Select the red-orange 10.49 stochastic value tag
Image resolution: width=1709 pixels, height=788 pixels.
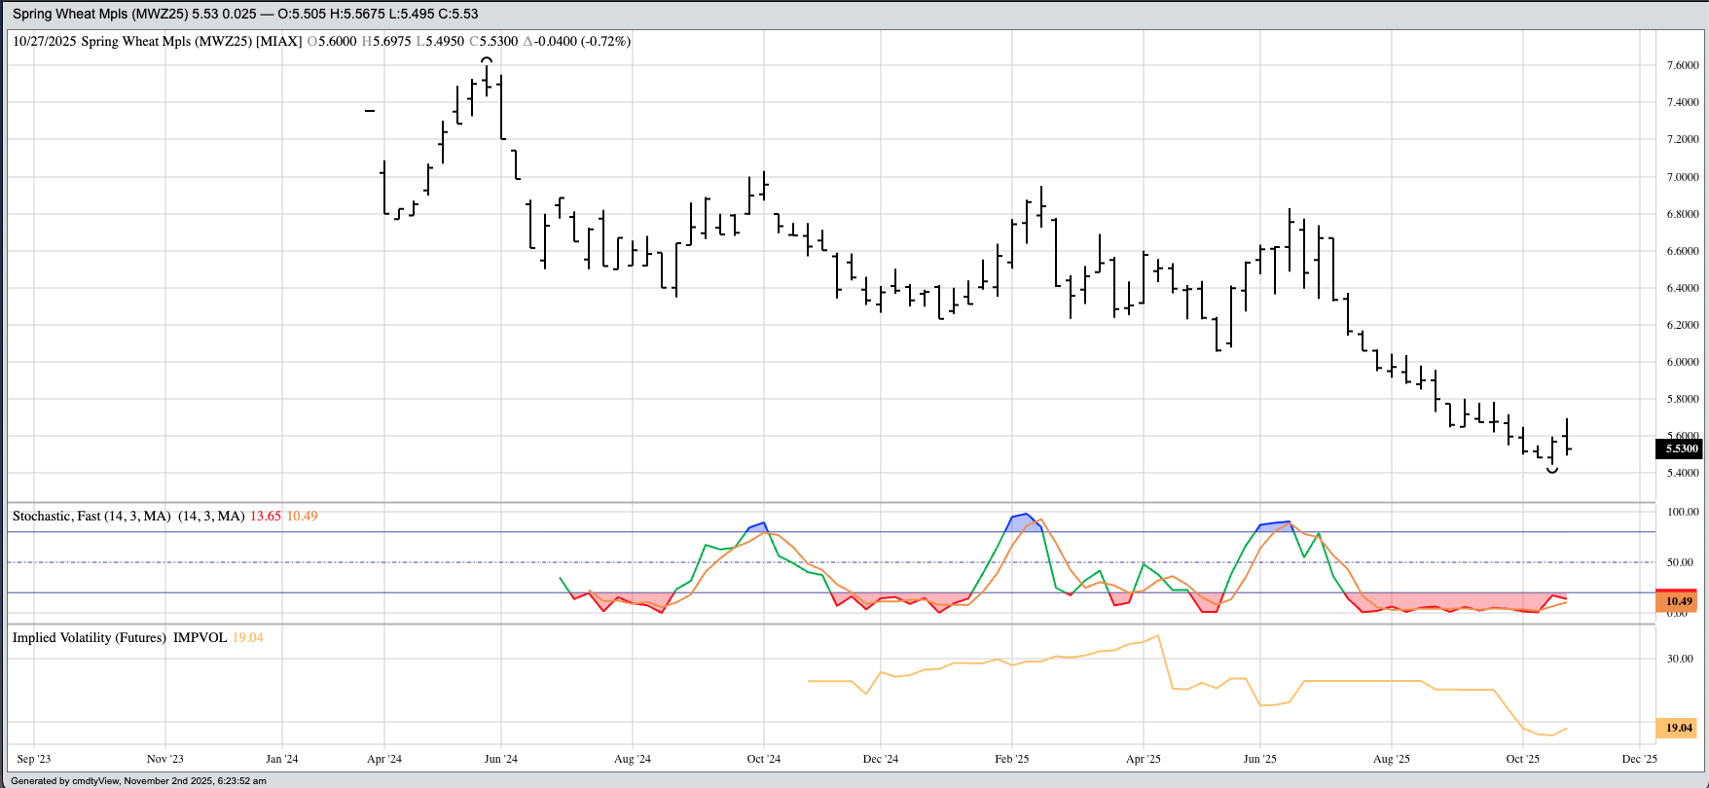pos(1678,601)
